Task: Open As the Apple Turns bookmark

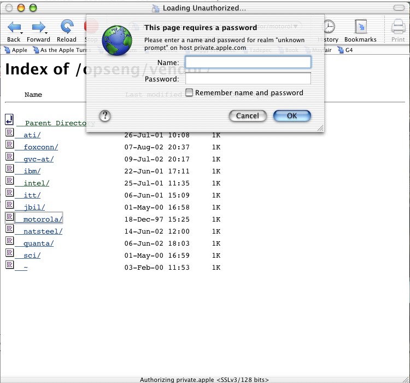Action: [62, 50]
